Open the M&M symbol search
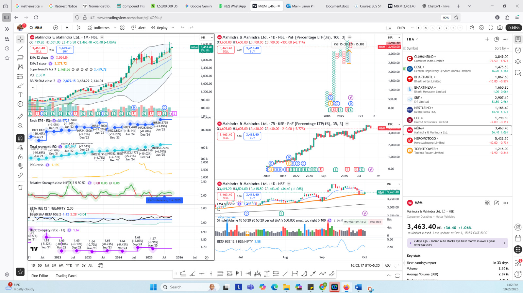 [x=36, y=28]
